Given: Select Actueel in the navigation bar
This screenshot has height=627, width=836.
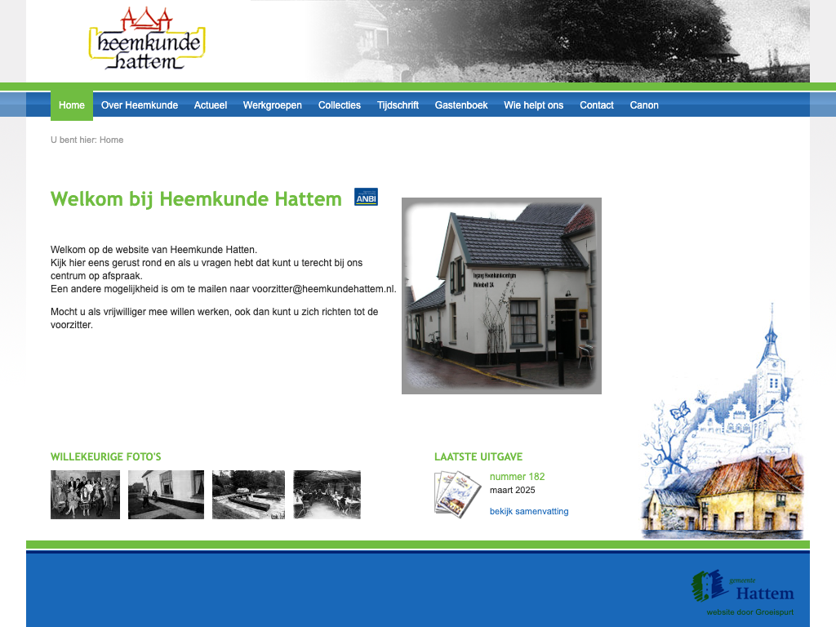Looking at the screenshot, I should [x=211, y=105].
